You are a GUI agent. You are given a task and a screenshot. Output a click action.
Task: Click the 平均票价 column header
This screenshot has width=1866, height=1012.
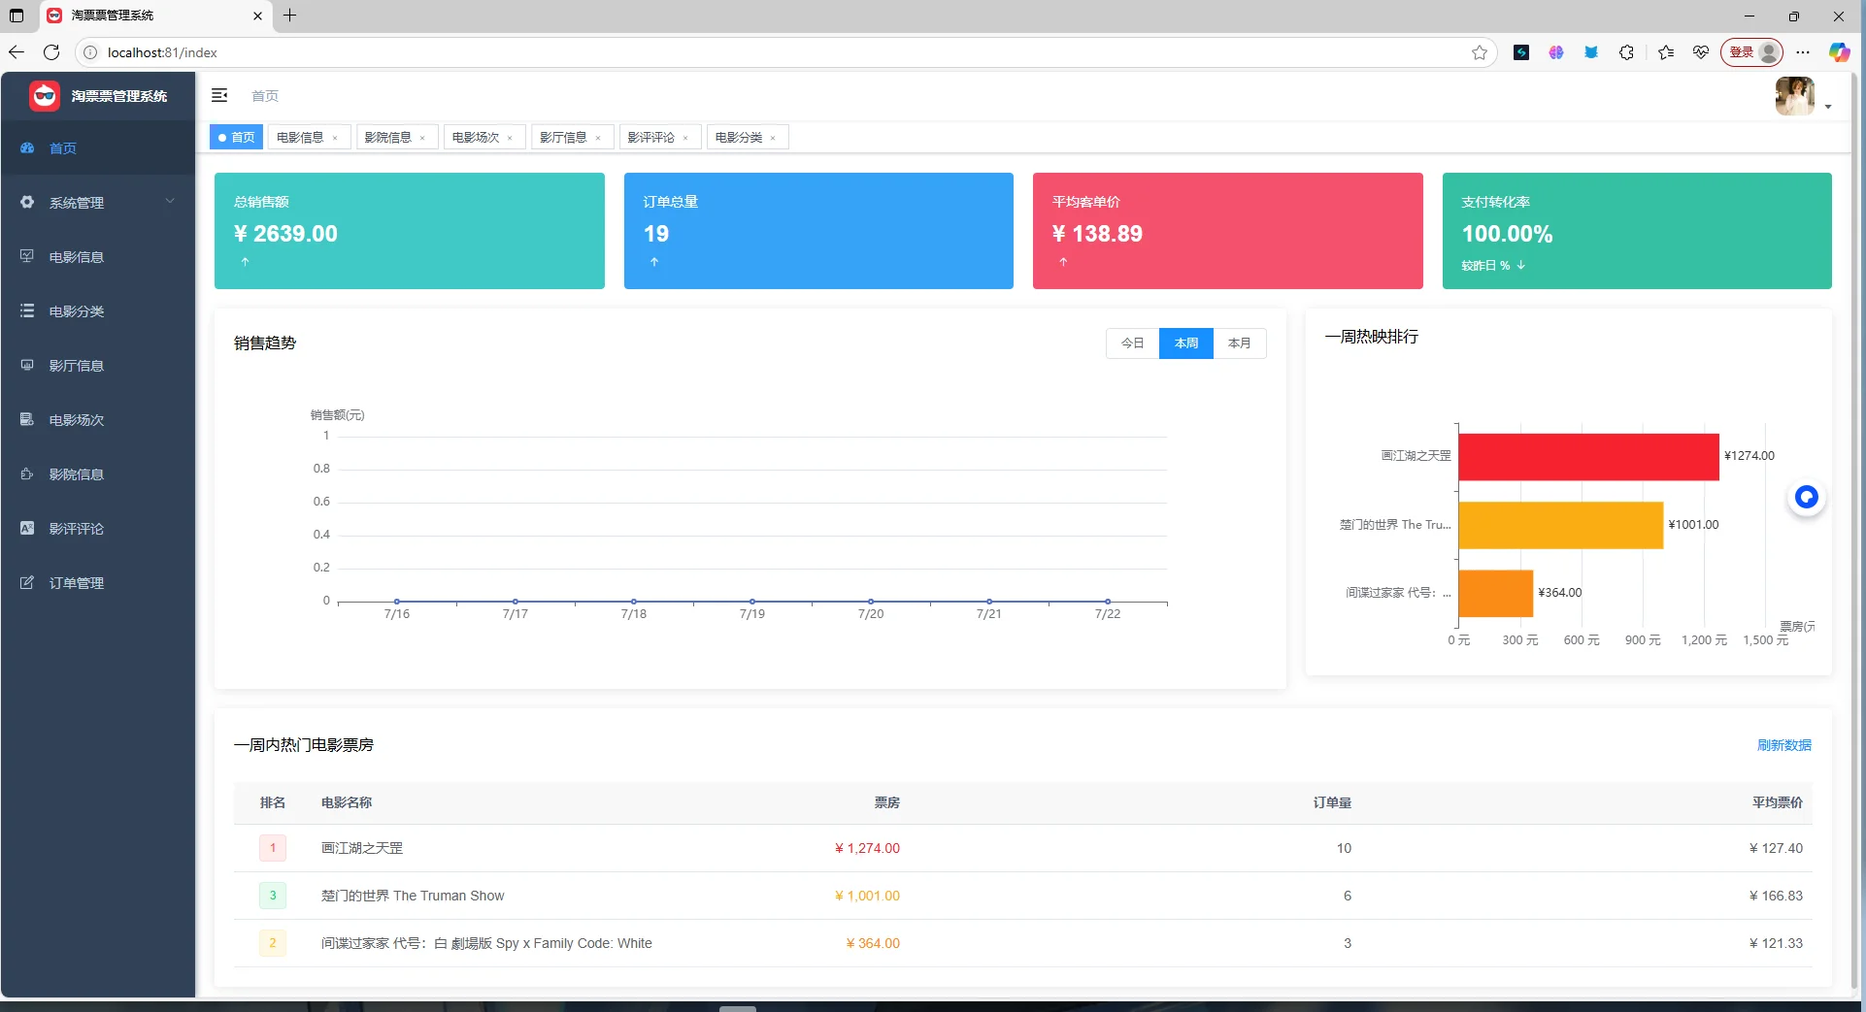[1778, 802]
